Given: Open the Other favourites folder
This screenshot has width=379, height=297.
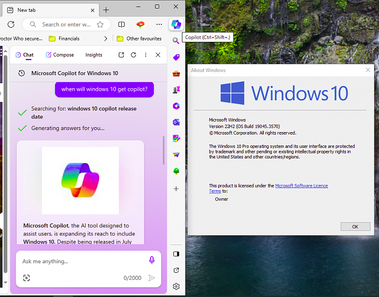Looking at the screenshot, I should pos(139,39).
